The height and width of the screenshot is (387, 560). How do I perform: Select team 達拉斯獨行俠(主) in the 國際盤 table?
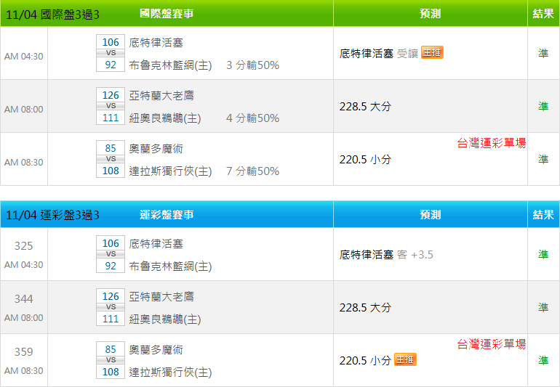(170, 171)
